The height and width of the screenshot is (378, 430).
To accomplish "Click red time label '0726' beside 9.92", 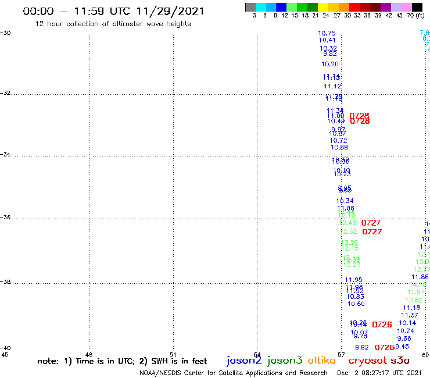I will pos(384,348).
